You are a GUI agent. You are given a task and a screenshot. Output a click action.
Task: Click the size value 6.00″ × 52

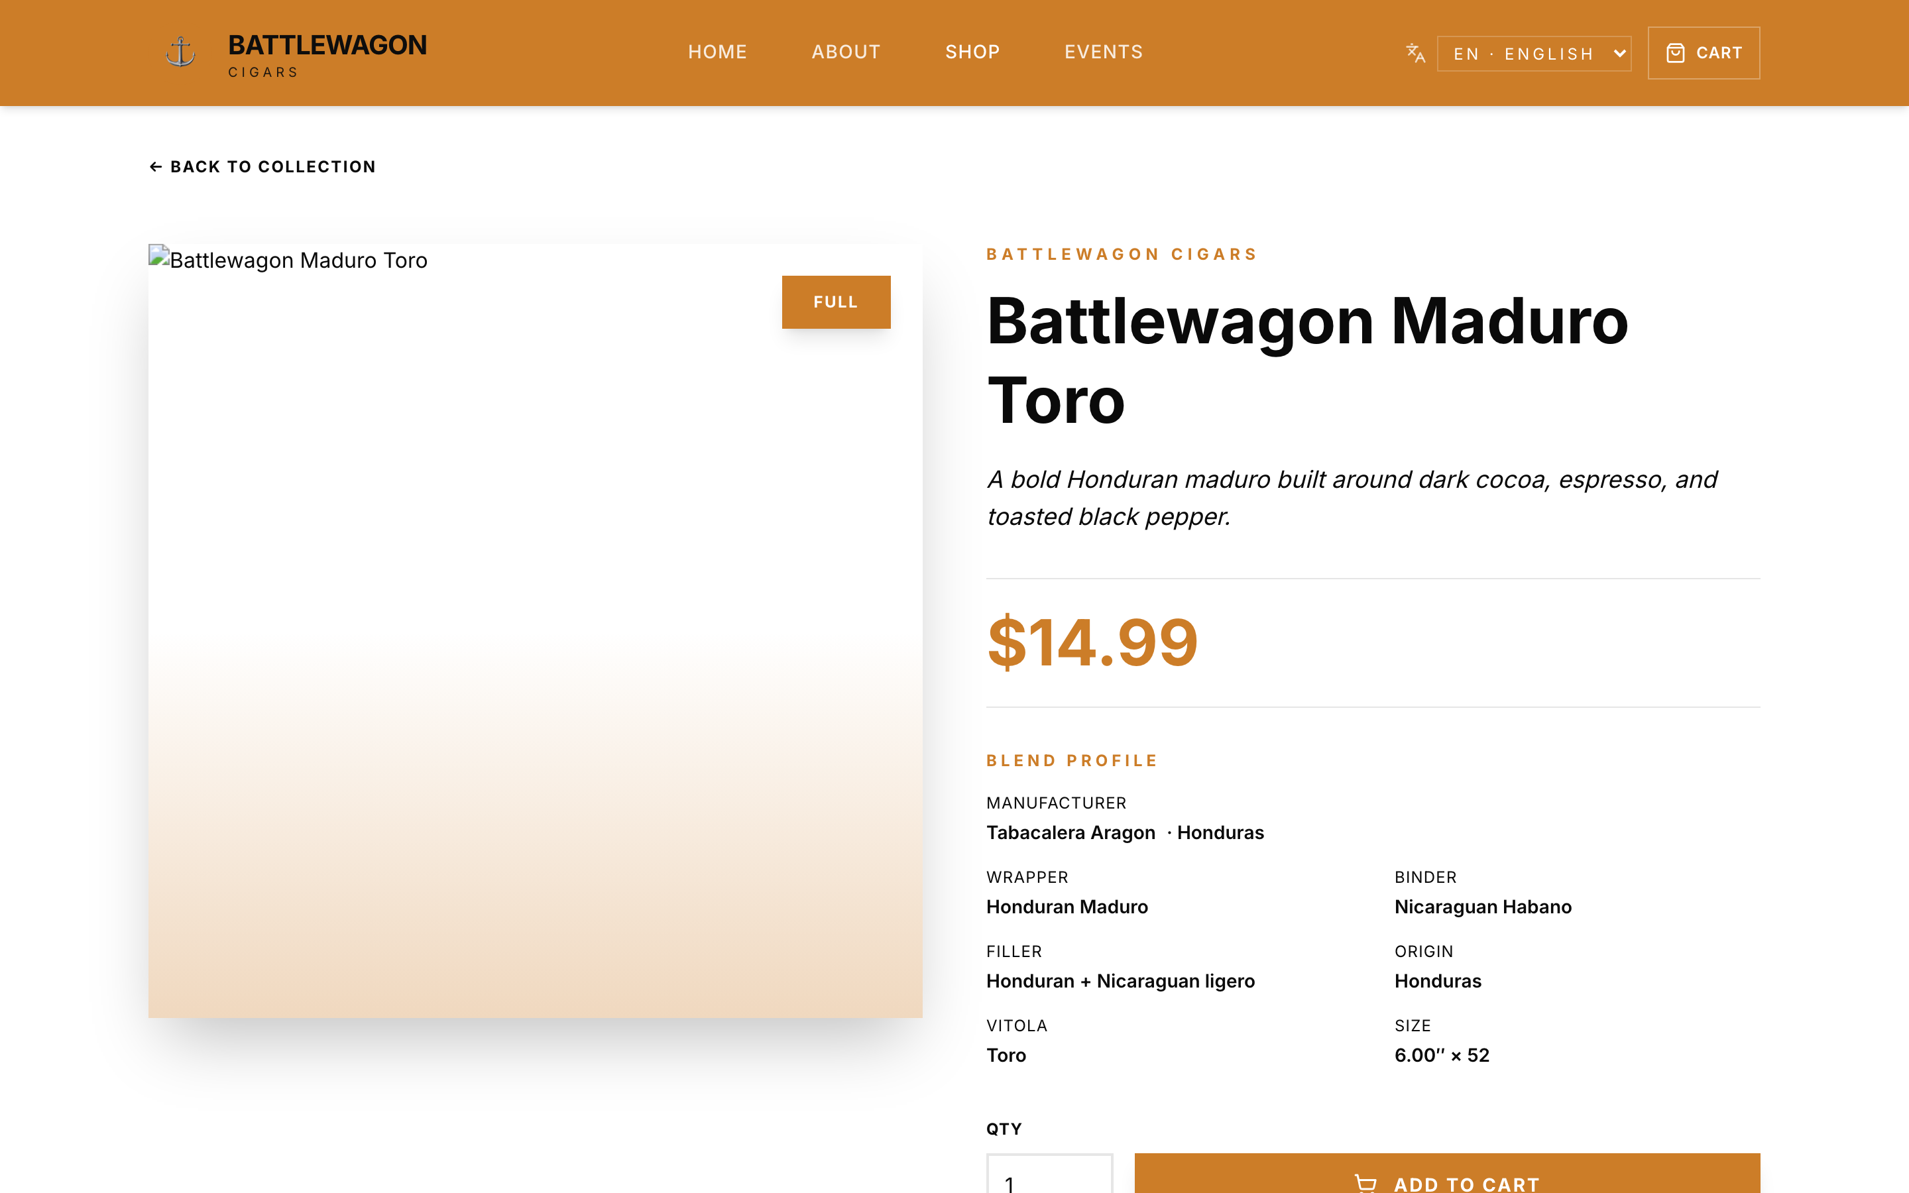[x=1442, y=1055]
